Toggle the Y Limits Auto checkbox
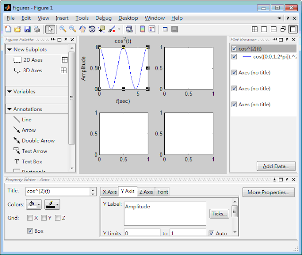 (211, 233)
